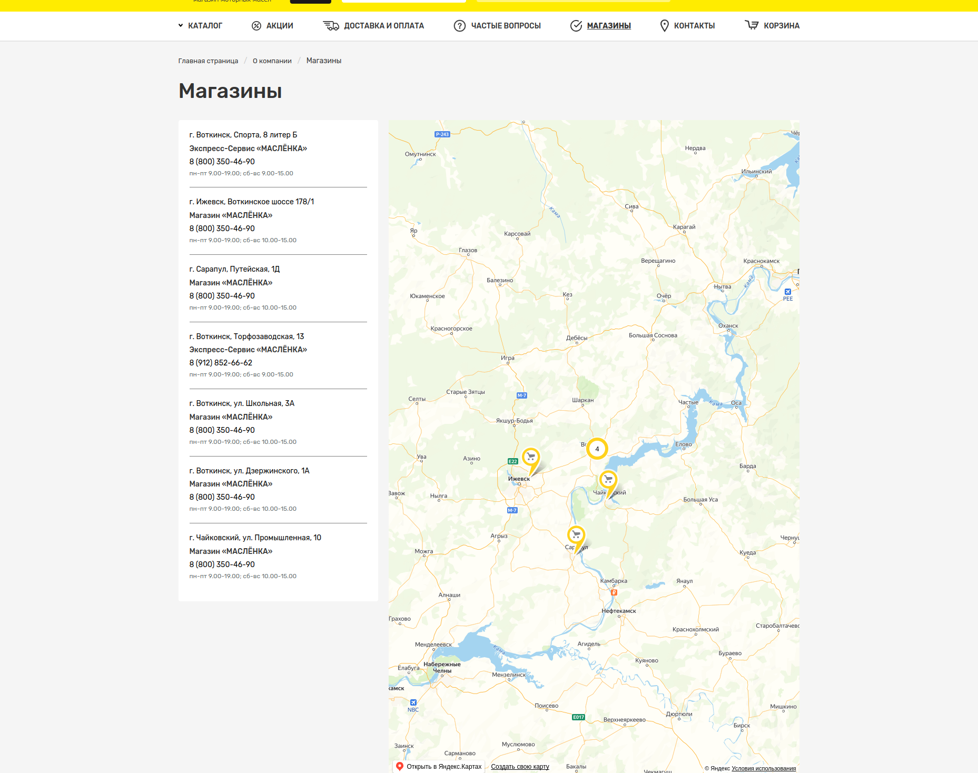The image size is (978, 773).
Task: Click the E017 road badge on map
Action: [x=578, y=717]
